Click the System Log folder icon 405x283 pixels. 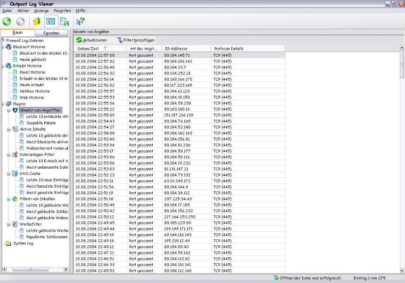[8, 243]
